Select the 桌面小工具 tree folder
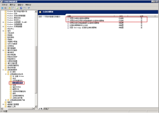 tap(11, 106)
